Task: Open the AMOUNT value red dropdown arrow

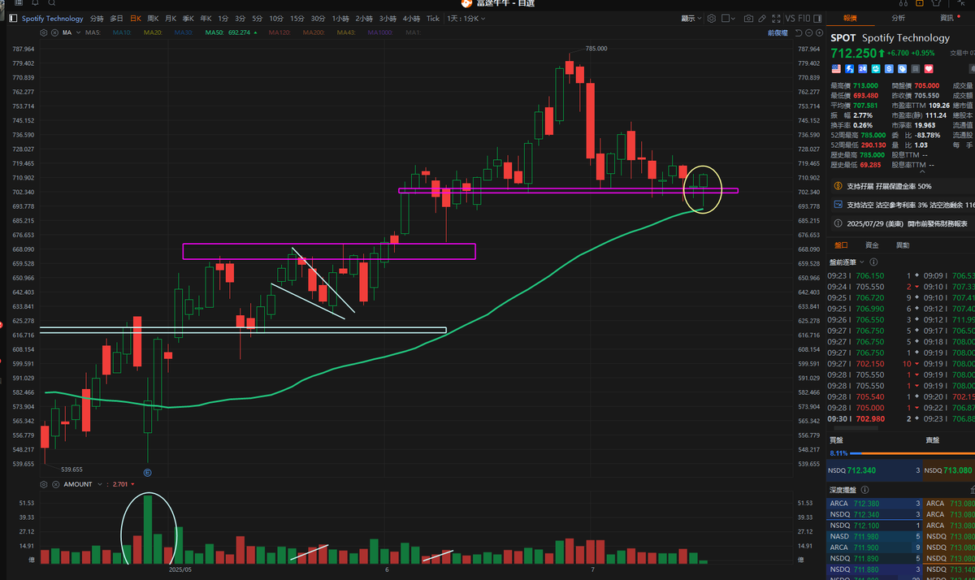Action: click(132, 484)
